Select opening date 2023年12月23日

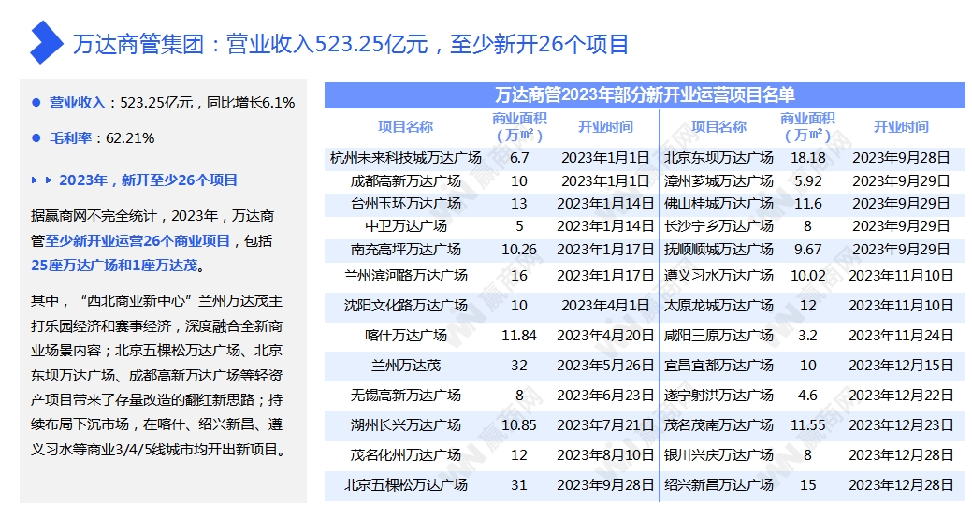click(901, 425)
